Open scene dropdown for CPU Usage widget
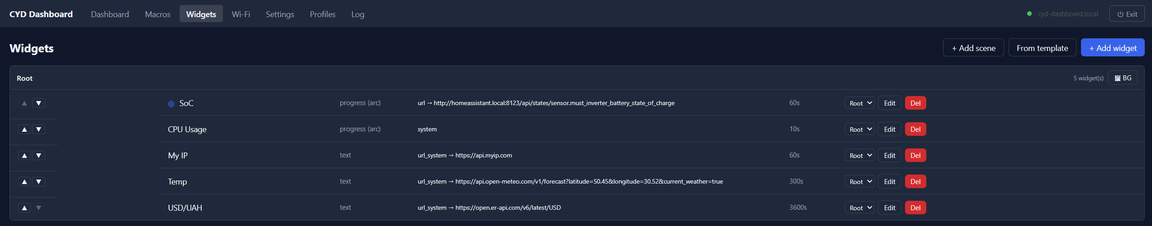This screenshot has width=1152, height=226. pyautogui.click(x=860, y=129)
